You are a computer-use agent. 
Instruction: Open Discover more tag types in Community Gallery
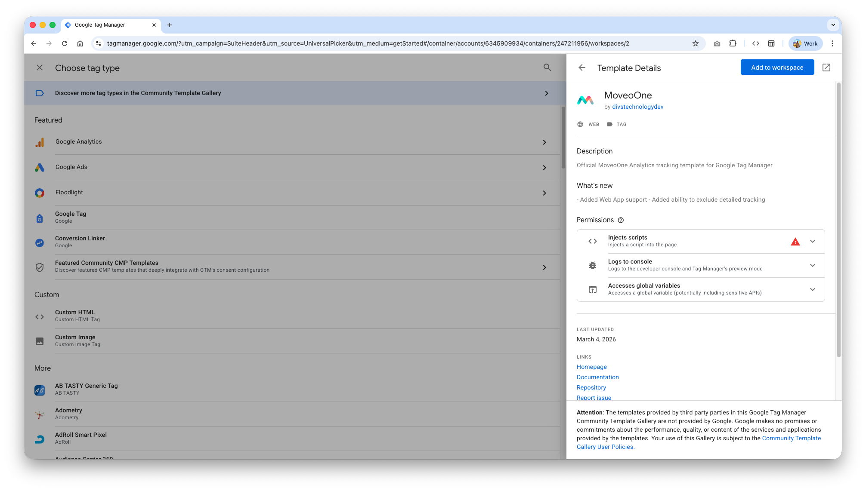coord(295,93)
